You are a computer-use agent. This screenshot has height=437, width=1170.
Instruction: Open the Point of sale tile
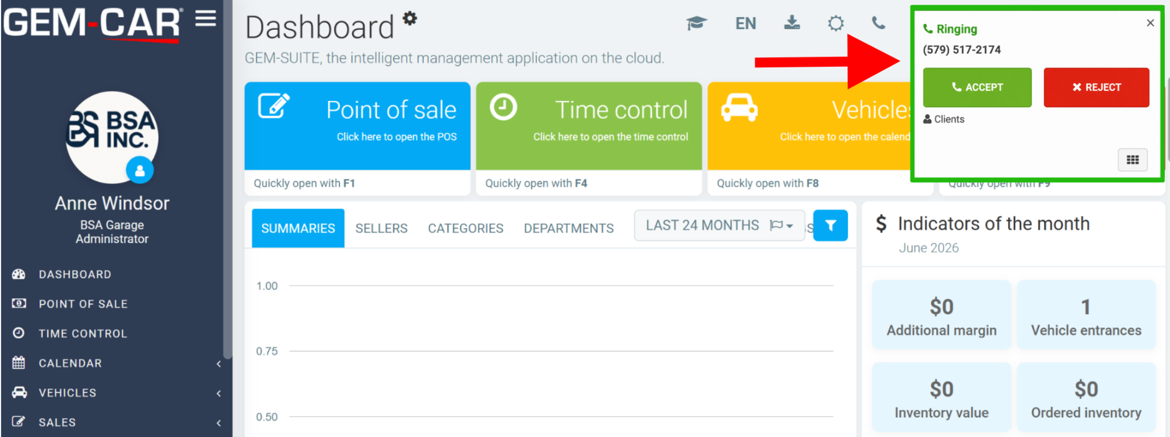click(358, 126)
